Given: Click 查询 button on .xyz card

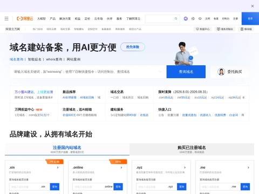Looking at the screenshot, I should (x=182, y=186).
